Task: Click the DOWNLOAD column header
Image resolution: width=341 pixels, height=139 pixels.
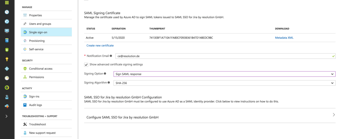Action: point(282,29)
